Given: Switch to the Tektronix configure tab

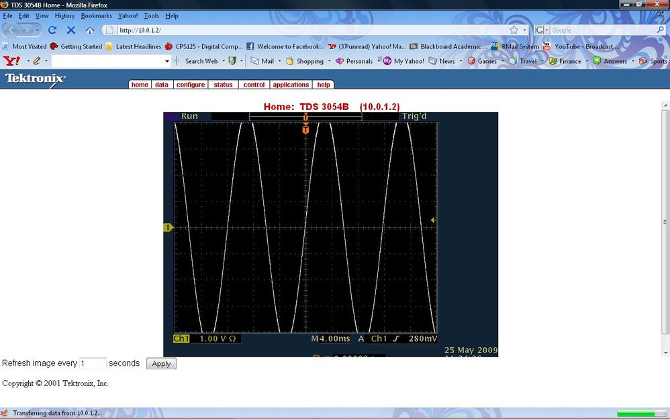Looking at the screenshot, I should coord(191,85).
